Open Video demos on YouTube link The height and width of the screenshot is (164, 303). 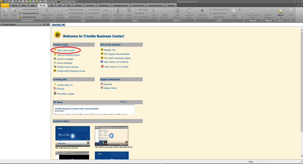(x=116, y=67)
